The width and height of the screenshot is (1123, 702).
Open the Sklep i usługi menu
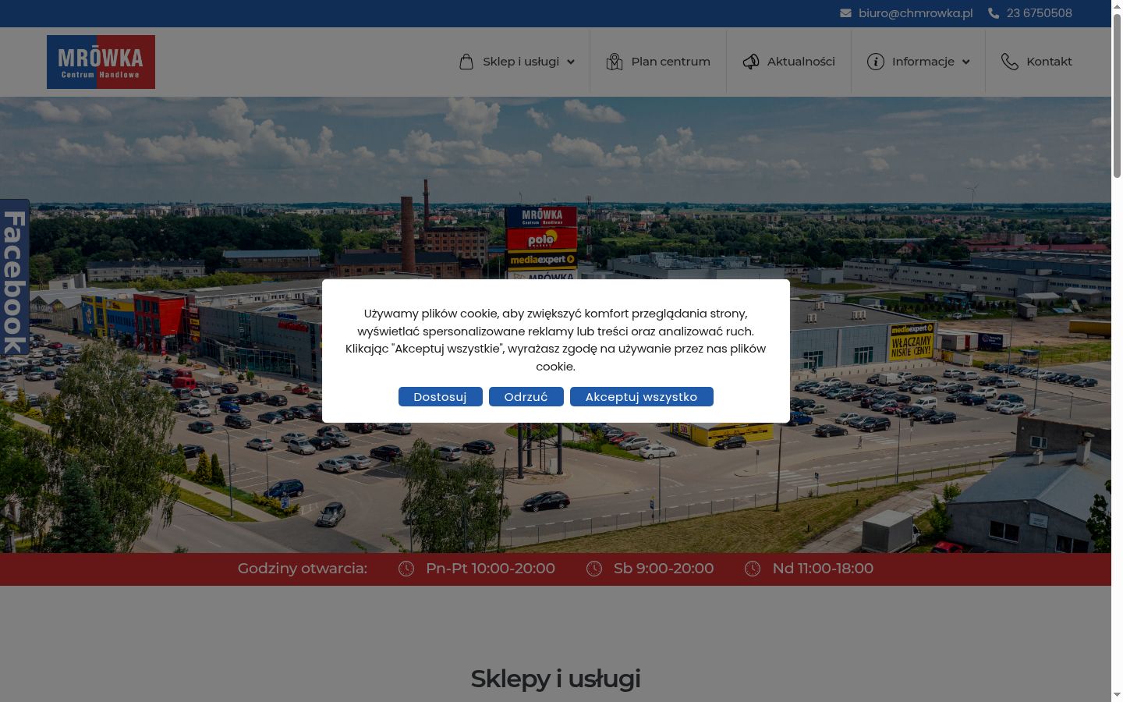[x=521, y=62]
